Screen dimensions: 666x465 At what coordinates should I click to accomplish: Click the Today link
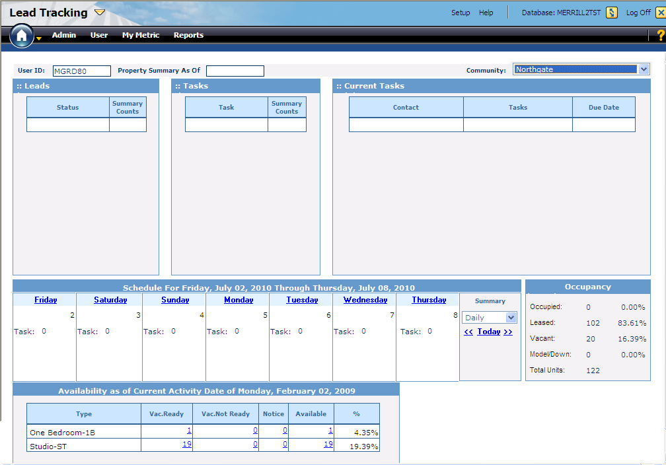(489, 332)
